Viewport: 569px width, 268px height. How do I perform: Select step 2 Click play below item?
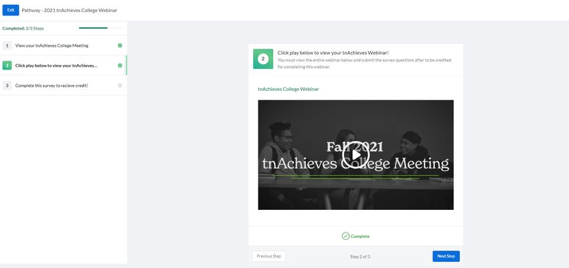point(64,65)
